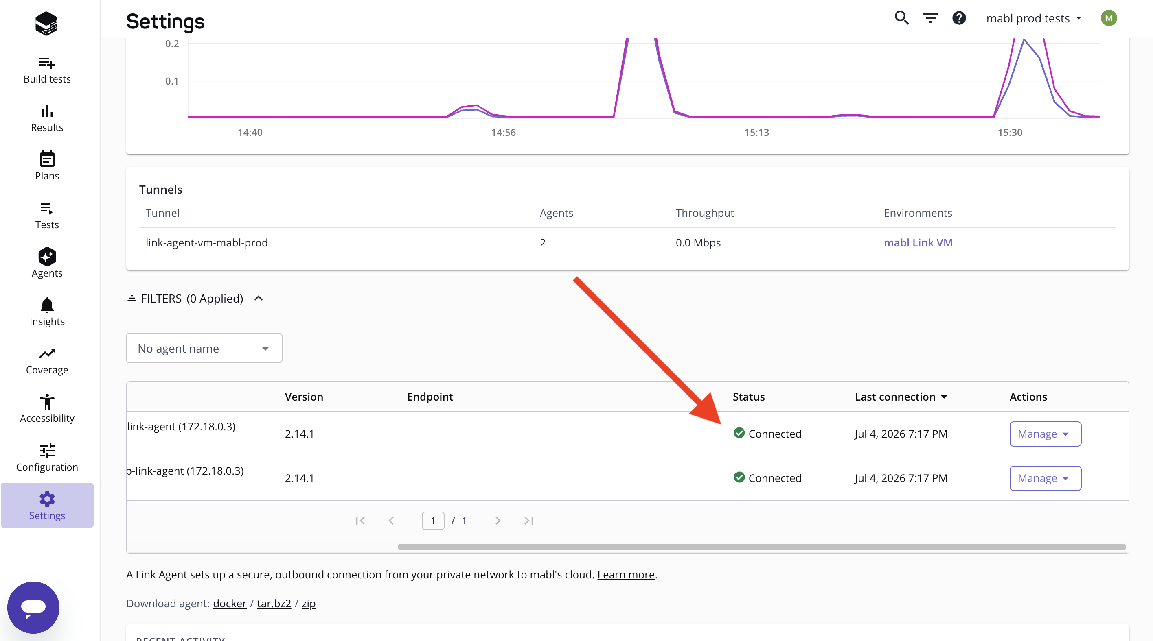This screenshot has height=641, width=1153.
Task: Open the No agent name dropdown
Action: pyautogui.click(x=204, y=348)
